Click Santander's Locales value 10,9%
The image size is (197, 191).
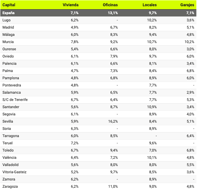pyautogui.click(x=152, y=107)
